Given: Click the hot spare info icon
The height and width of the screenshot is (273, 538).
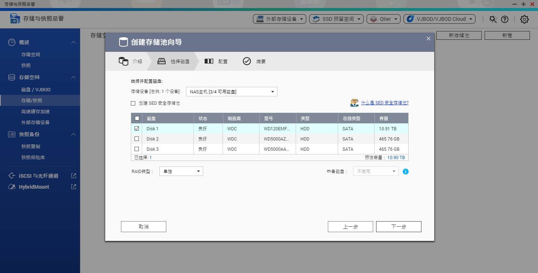Looking at the screenshot, I should point(405,172).
